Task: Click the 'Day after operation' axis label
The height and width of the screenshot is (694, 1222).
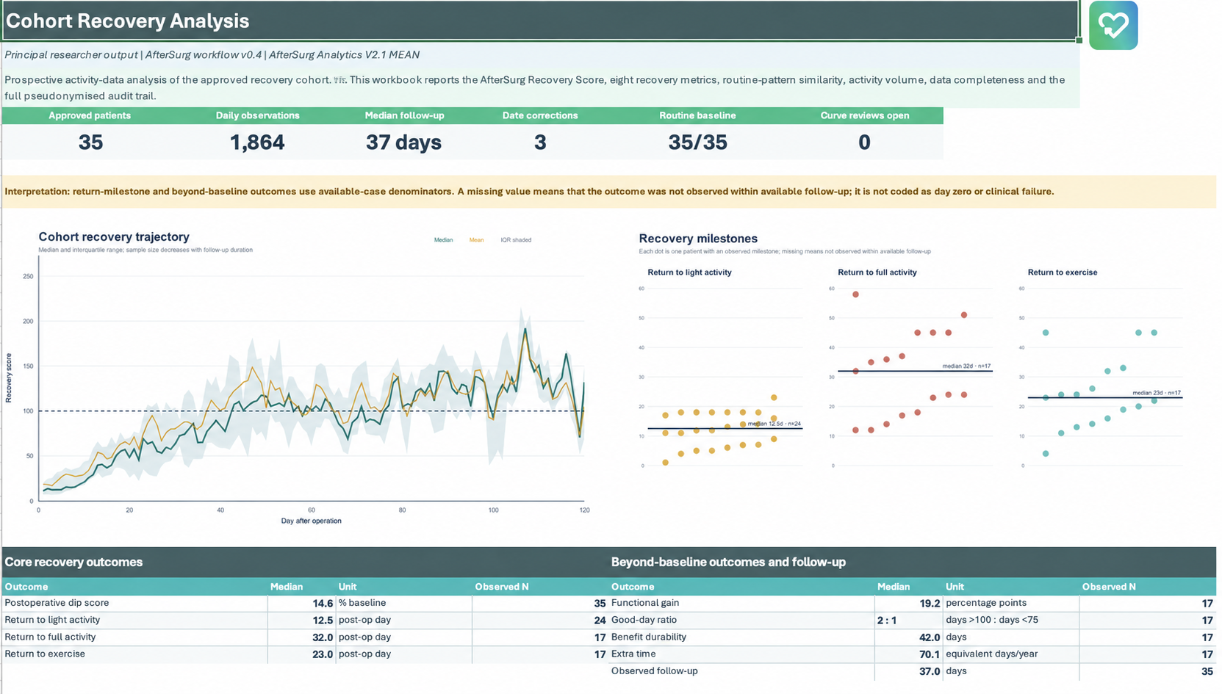Action: click(x=311, y=521)
